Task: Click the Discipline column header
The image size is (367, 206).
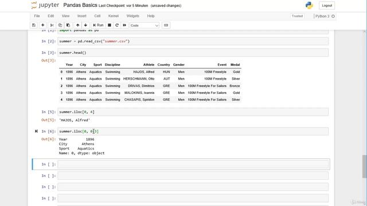Action: (x=112, y=65)
